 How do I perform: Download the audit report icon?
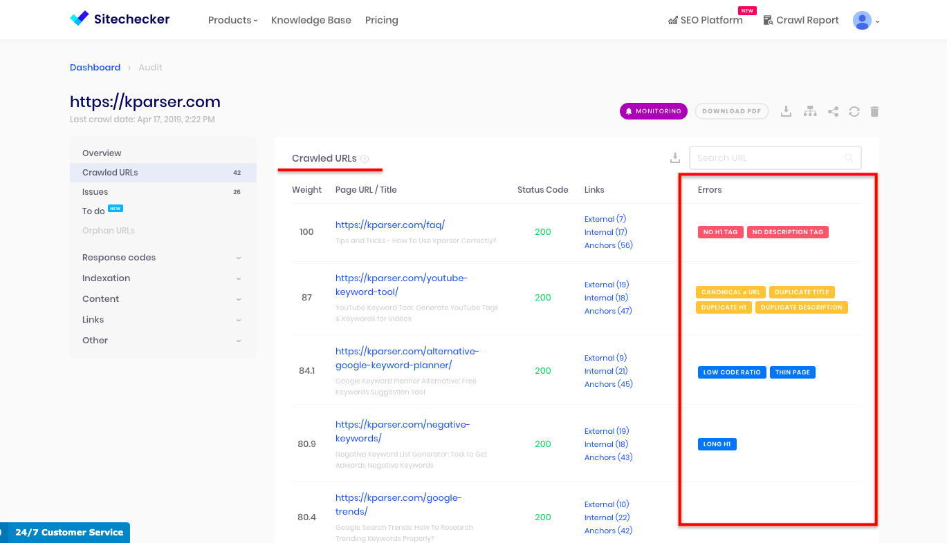click(786, 111)
